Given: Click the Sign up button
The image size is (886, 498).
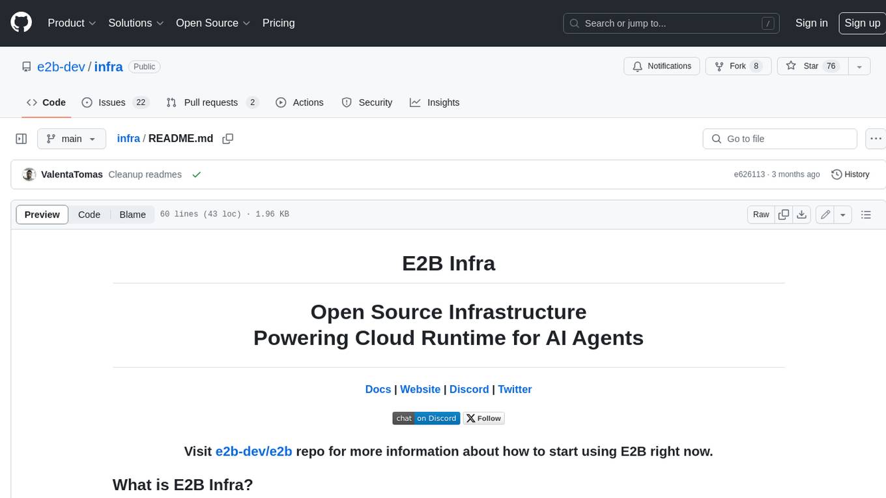Looking at the screenshot, I should click(862, 23).
